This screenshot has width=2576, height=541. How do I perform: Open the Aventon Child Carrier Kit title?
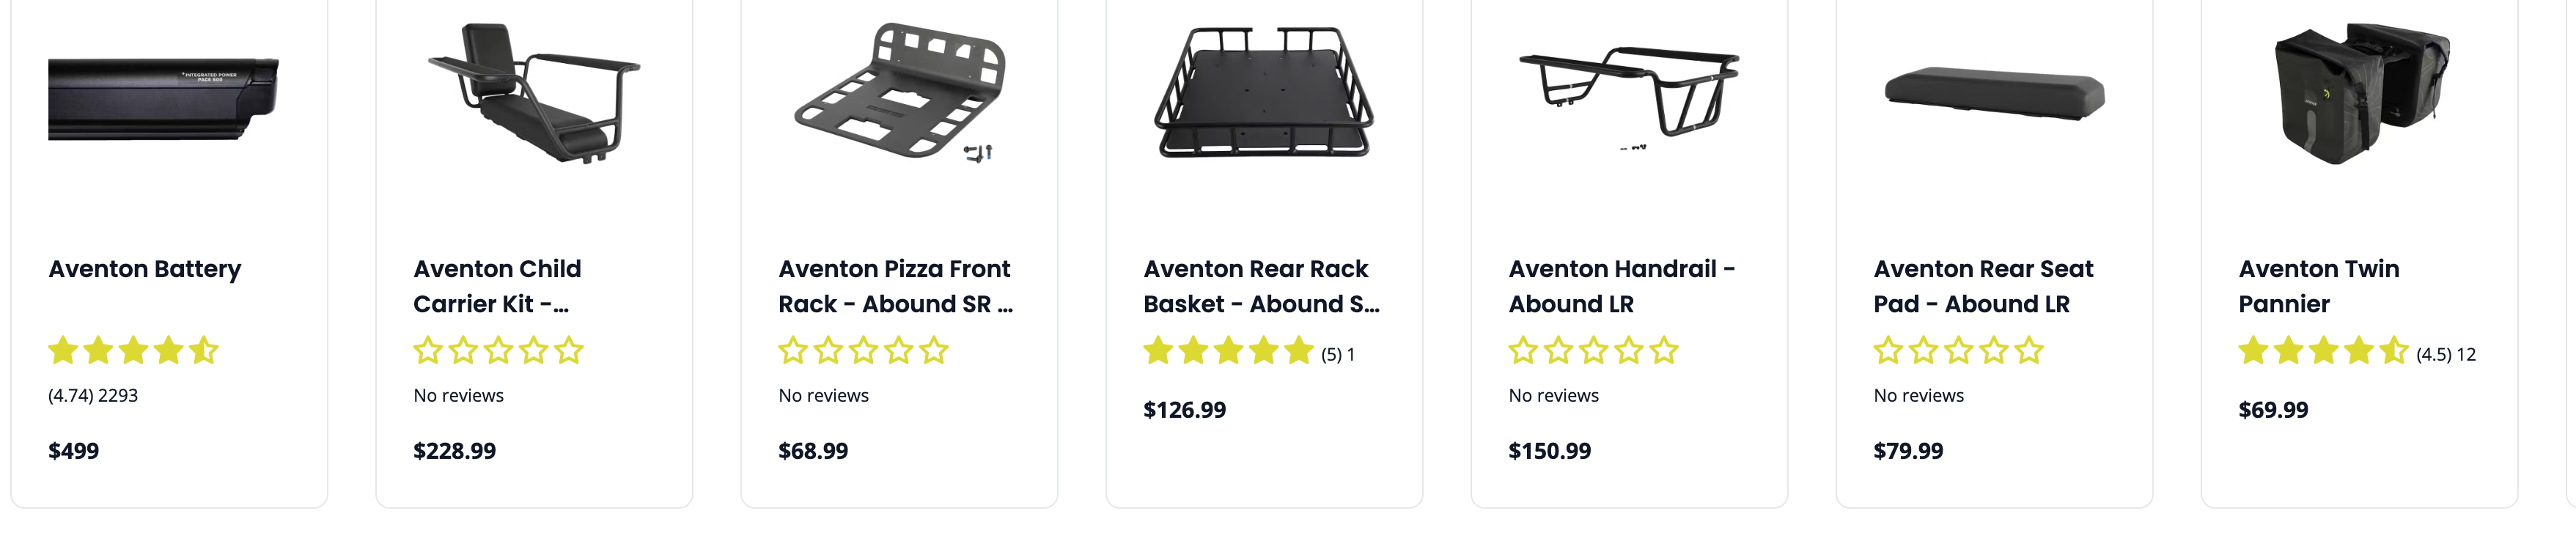click(x=497, y=286)
